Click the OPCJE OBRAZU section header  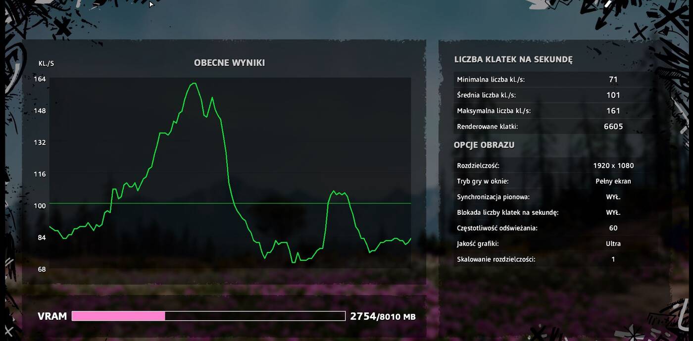(484, 145)
